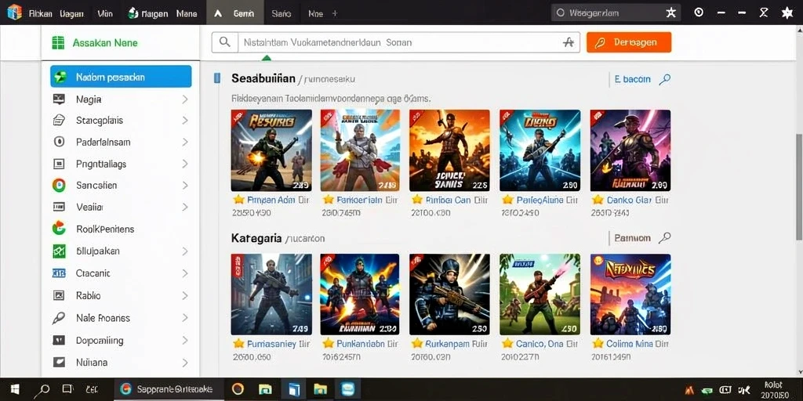Click the taskbar search magnifier
The height and width of the screenshot is (401, 803).
pos(42,390)
